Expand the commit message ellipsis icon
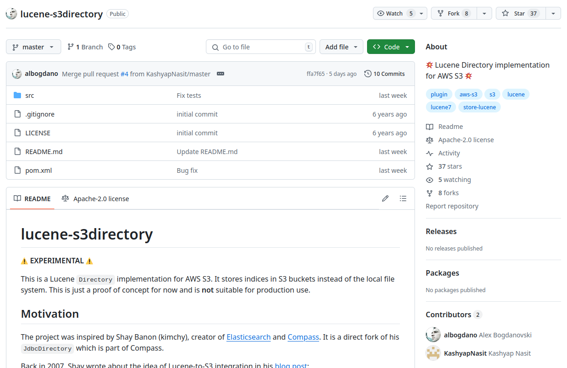 point(220,74)
